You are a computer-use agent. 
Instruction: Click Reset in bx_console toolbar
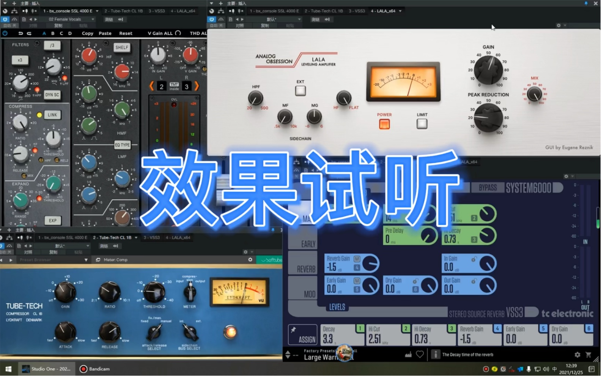click(x=126, y=33)
